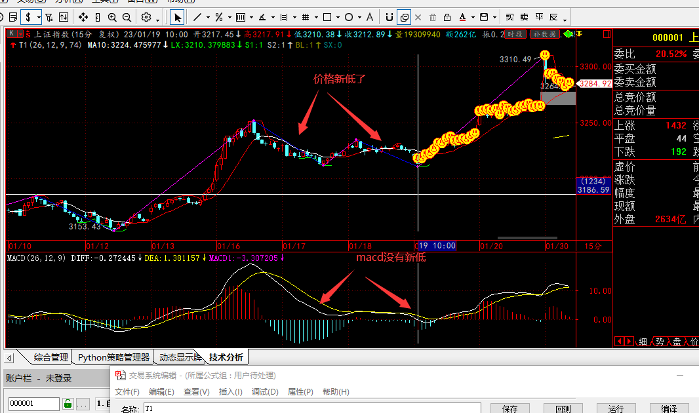The width and height of the screenshot is (699, 413).
Task: Click the red left arrow in side panel
Action: coord(619,342)
